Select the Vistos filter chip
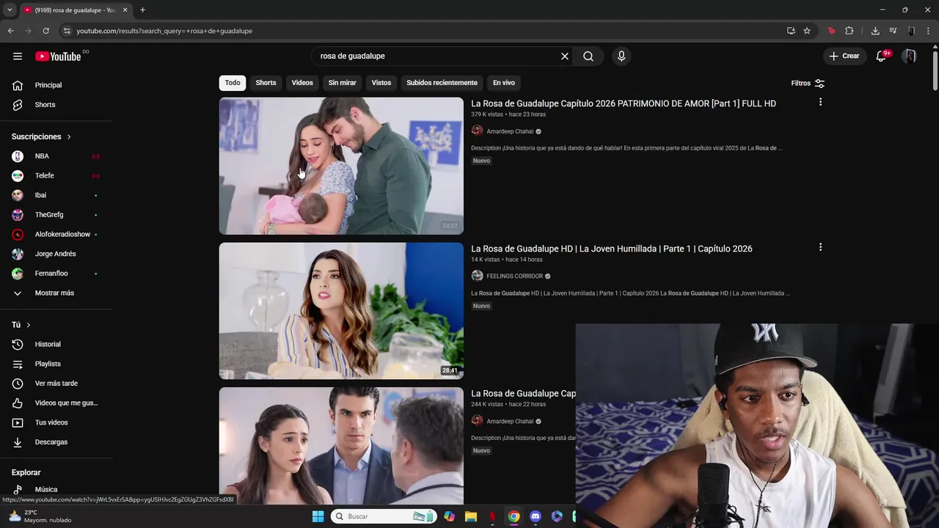The image size is (939, 528). coord(381,83)
